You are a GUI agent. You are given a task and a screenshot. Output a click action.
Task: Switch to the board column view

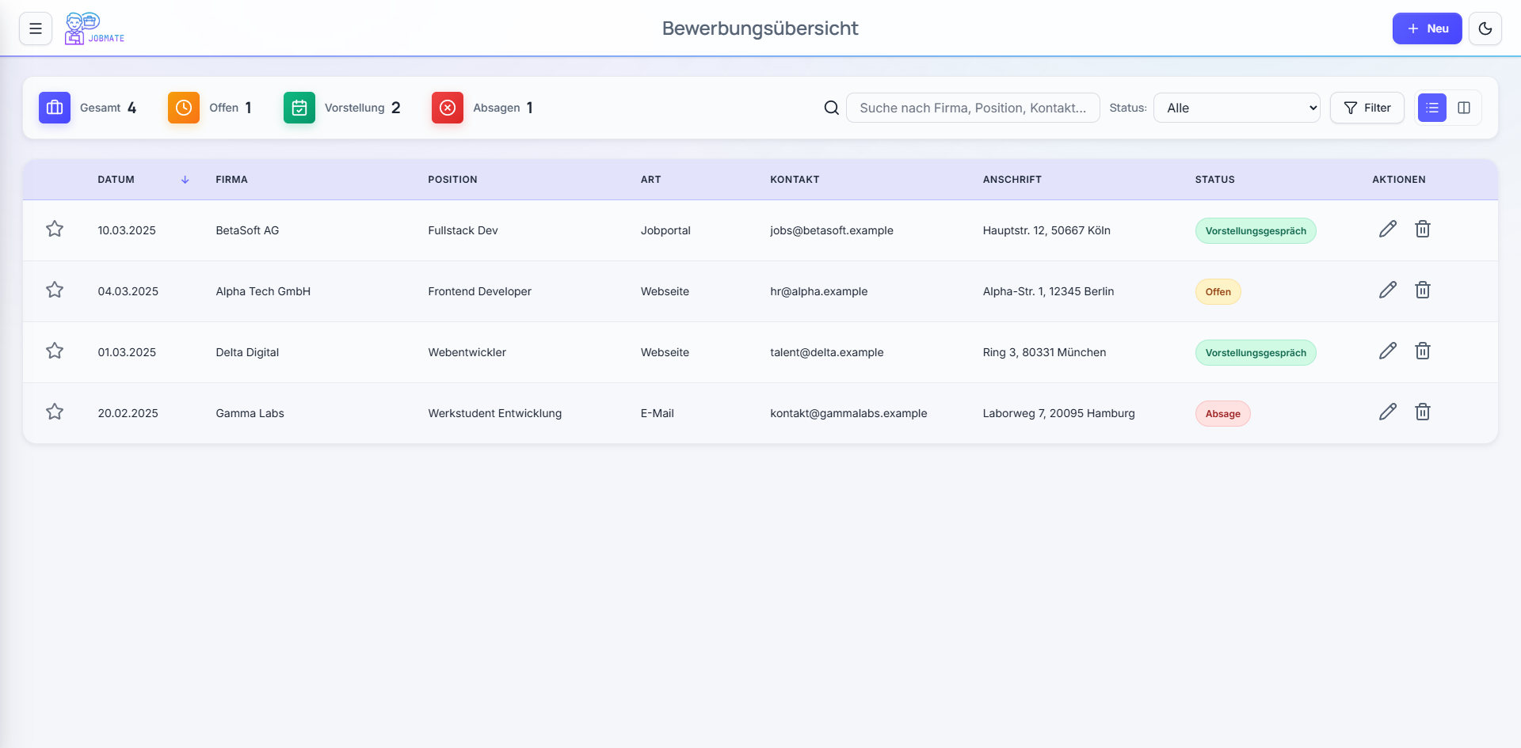tap(1463, 108)
